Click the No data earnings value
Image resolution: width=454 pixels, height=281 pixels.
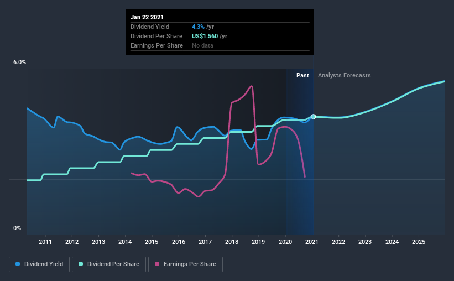click(x=203, y=46)
